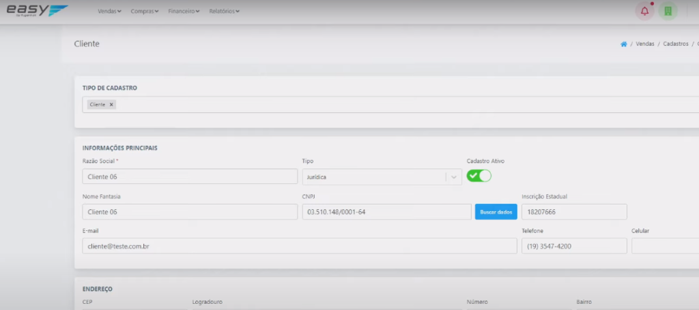699x310 pixels.
Task: Remove the Cliente tag with x icon
Action: 111,104
